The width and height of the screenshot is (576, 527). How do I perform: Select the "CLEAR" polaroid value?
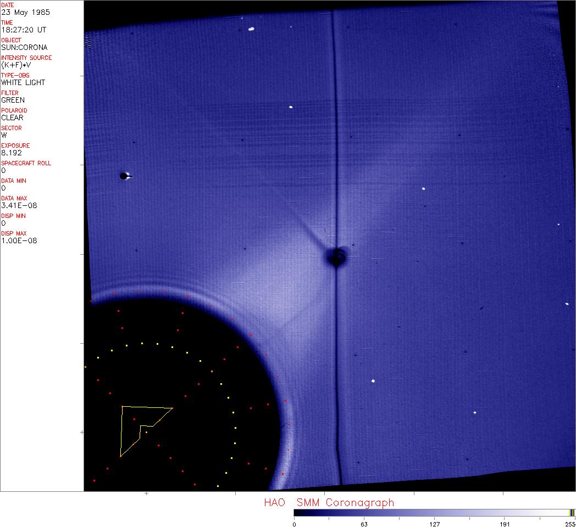tap(12, 117)
